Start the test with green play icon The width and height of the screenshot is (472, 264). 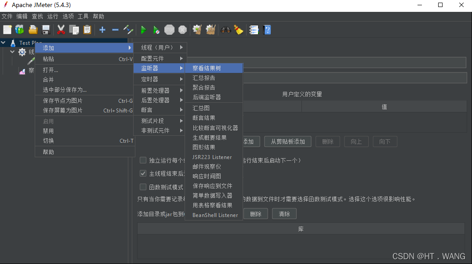[x=143, y=30]
